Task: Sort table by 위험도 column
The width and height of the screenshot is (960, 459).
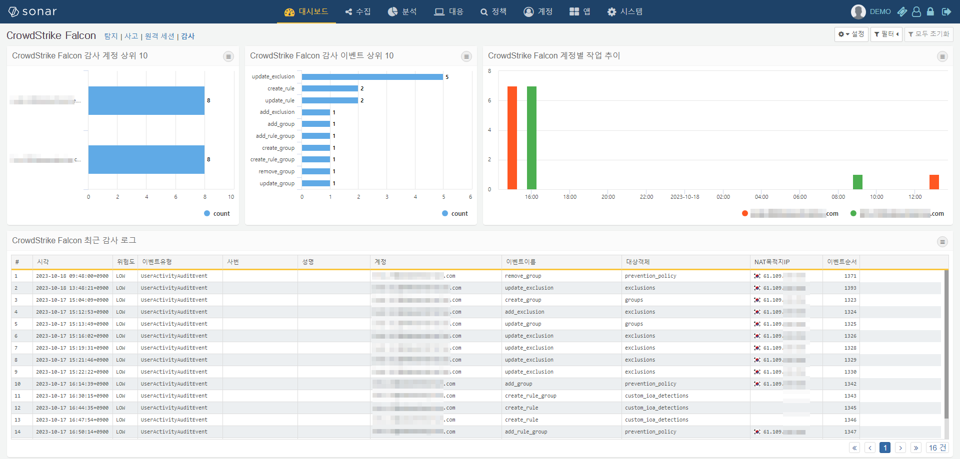Action: click(125, 262)
